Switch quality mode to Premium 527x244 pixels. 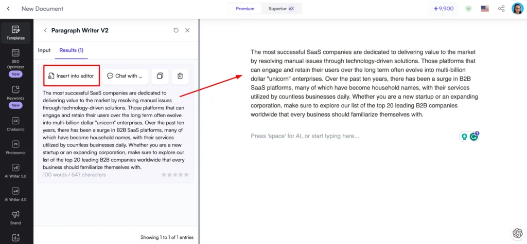coord(245,9)
